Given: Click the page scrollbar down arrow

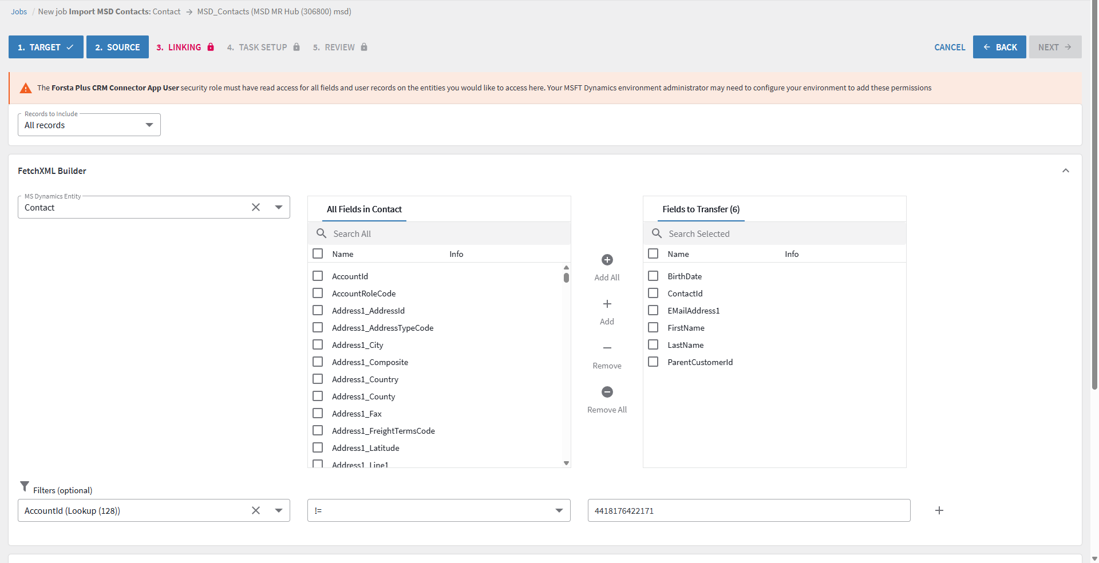Looking at the screenshot, I should (x=1094, y=558).
